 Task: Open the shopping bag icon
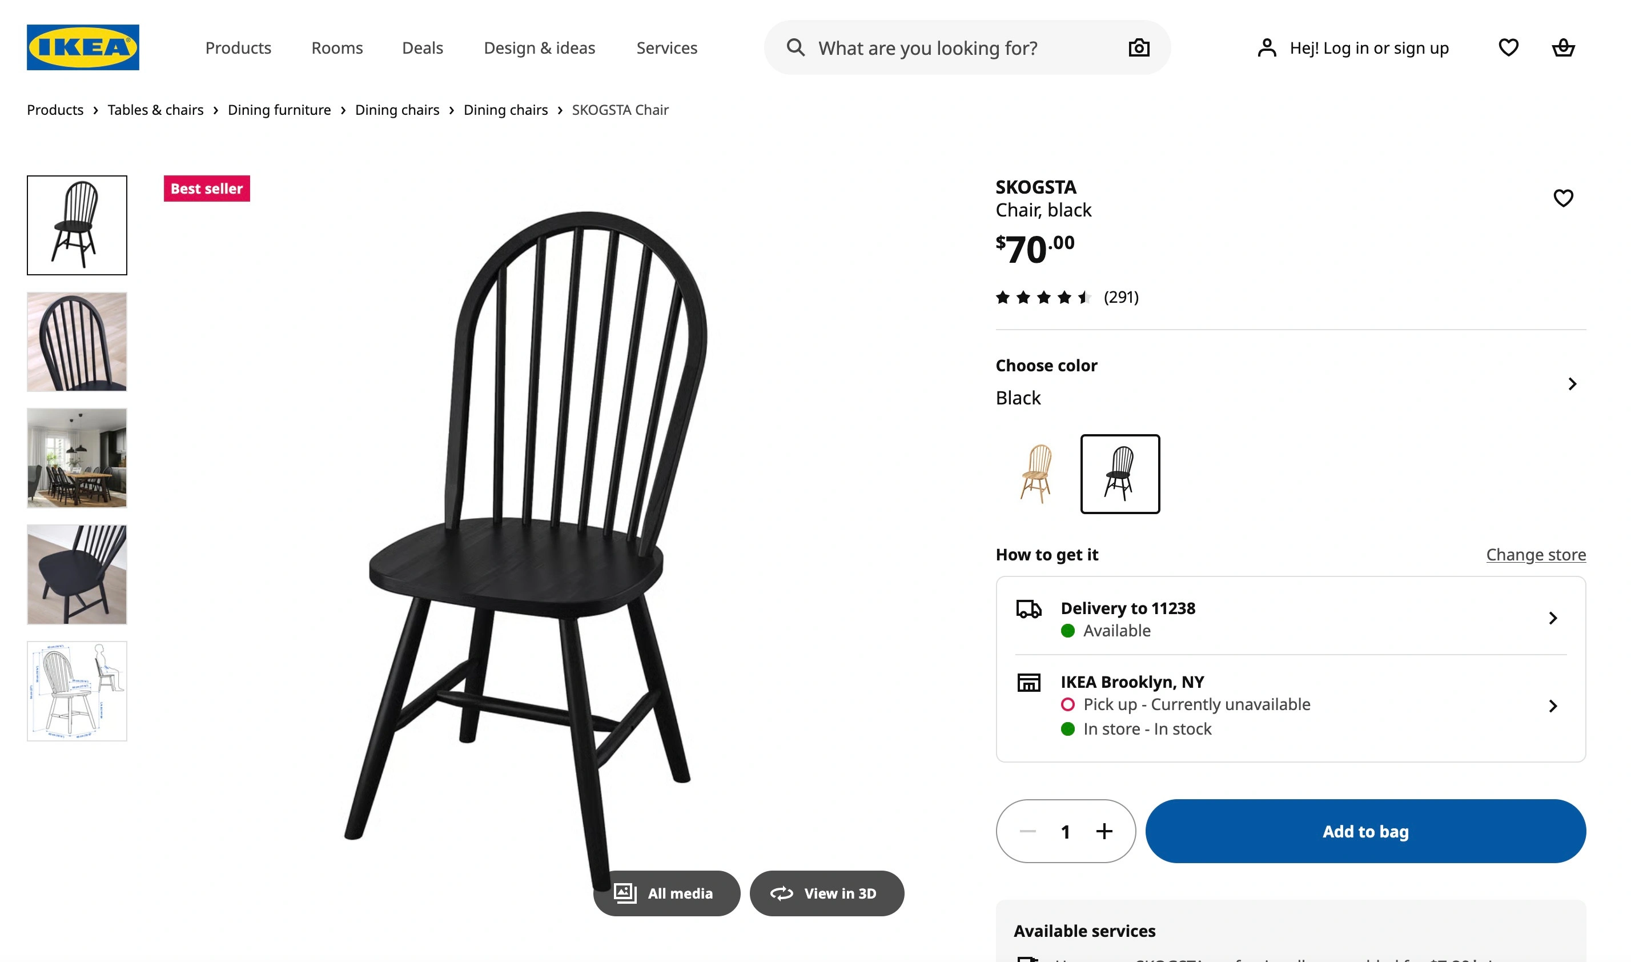[1562, 48]
